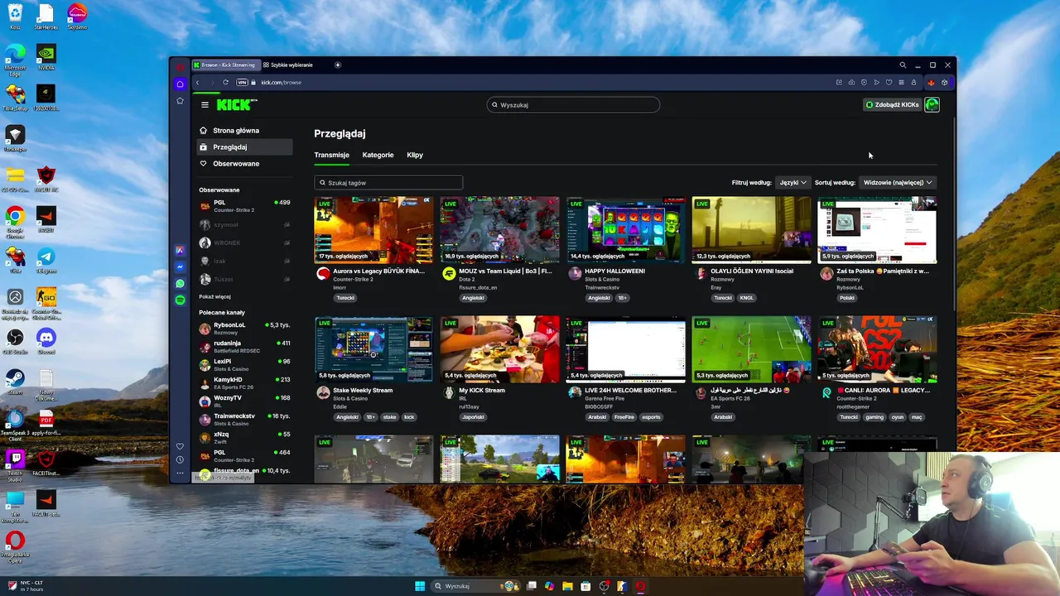Expand Pokaż więcej followed channels

(214, 296)
